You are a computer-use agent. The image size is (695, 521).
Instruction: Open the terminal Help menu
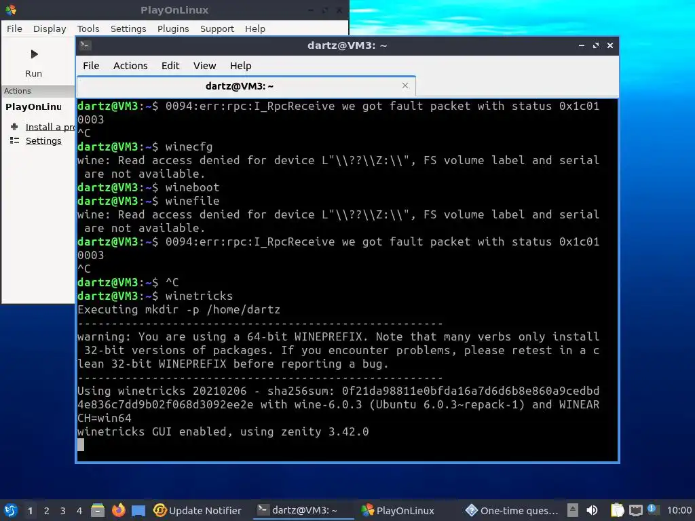tap(241, 66)
